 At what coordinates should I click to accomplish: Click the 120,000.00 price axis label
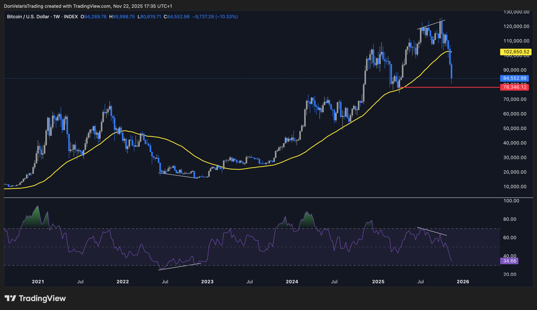[x=516, y=26]
